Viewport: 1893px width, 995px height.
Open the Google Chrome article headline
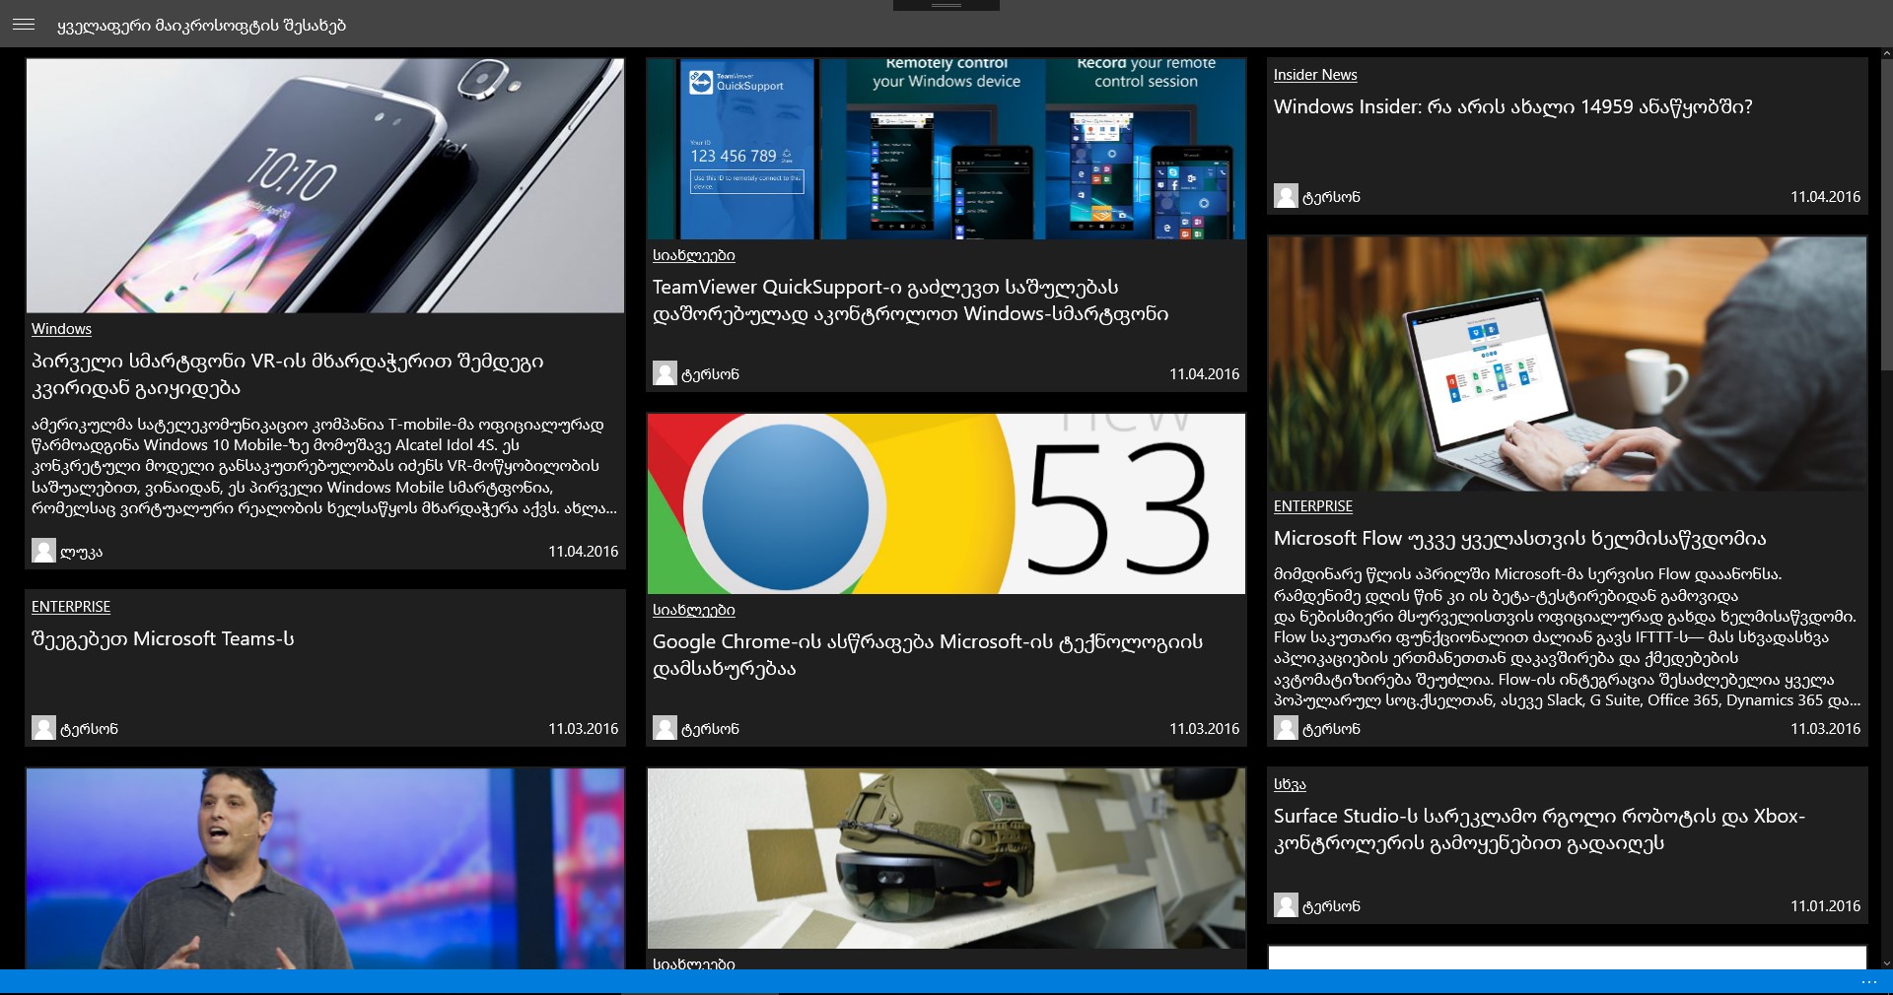928,655
